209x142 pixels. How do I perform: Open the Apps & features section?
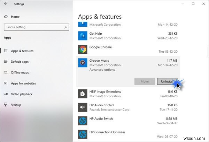click(22, 51)
